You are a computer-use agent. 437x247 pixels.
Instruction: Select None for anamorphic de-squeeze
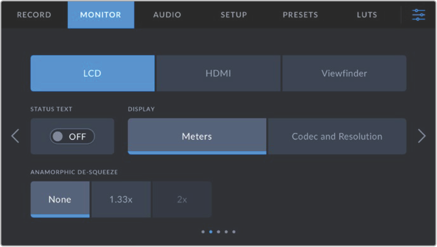point(60,199)
